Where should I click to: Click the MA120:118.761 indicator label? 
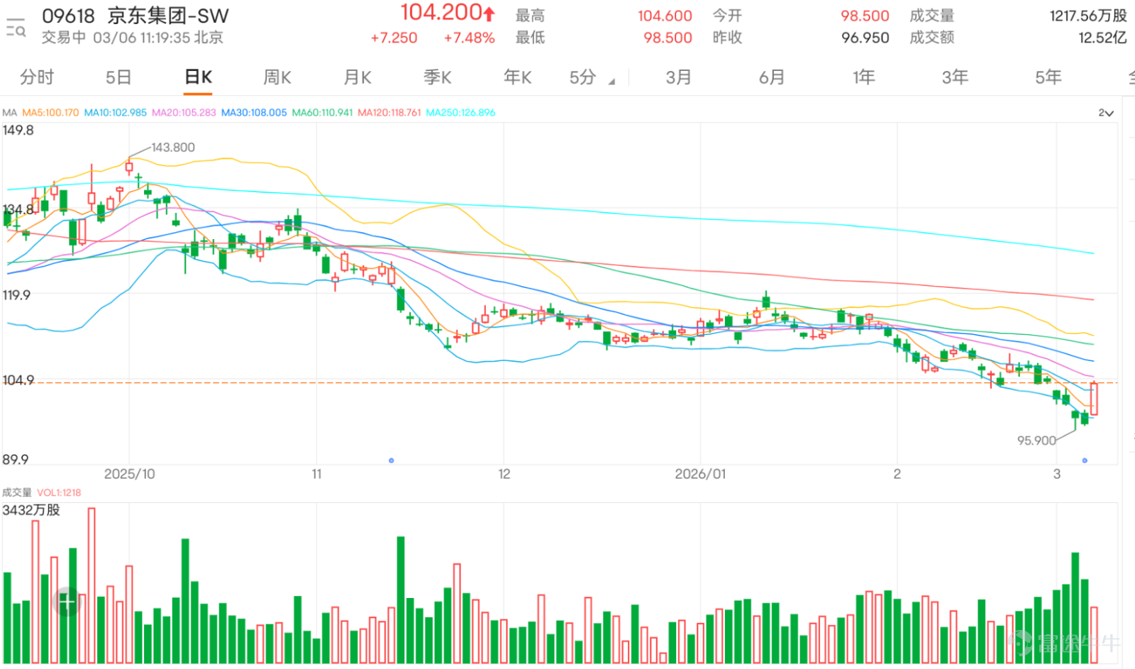pos(389,113)
